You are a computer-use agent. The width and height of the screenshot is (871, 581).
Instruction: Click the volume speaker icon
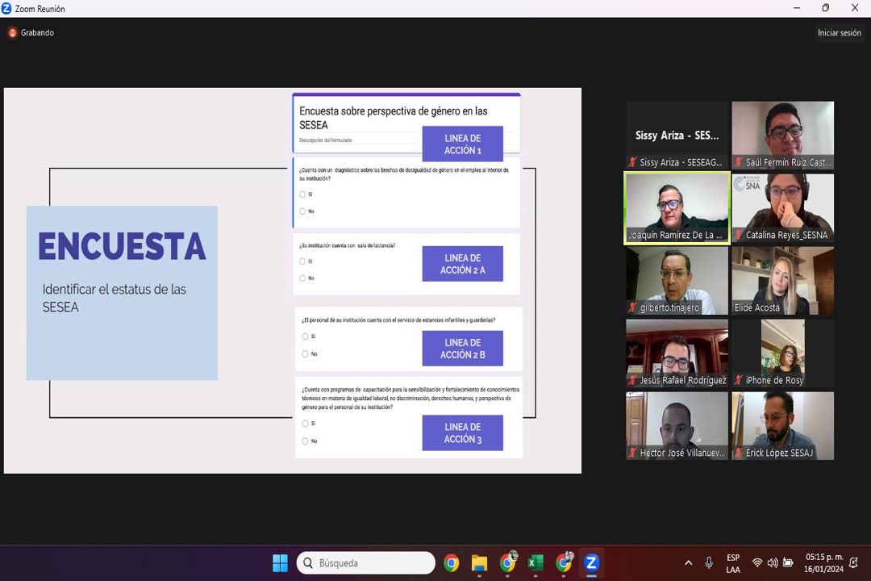(772, 563)
